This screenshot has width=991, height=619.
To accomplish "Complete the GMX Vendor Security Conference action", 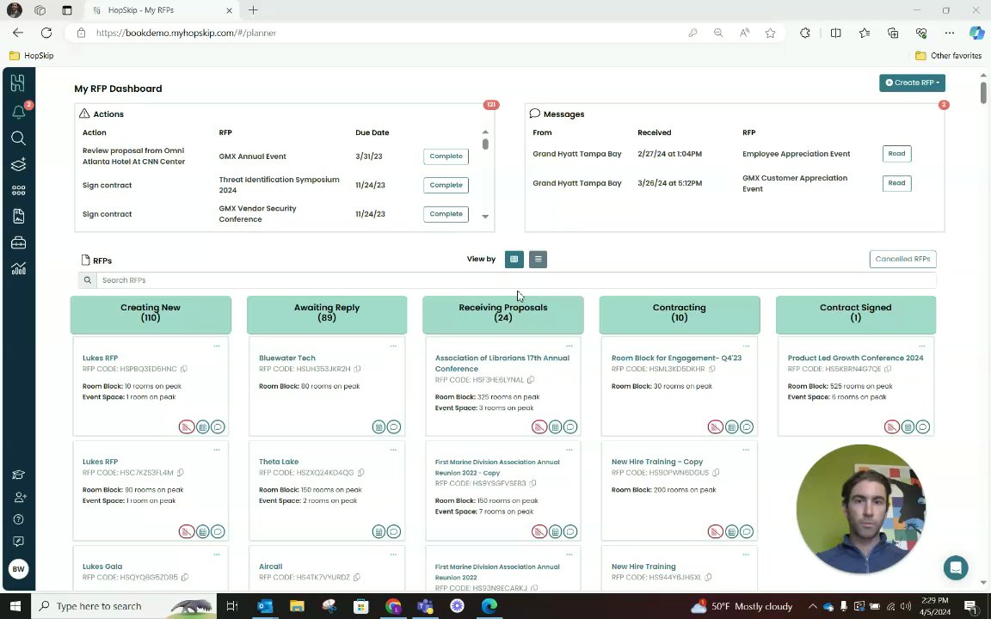I will coord(446,214).
